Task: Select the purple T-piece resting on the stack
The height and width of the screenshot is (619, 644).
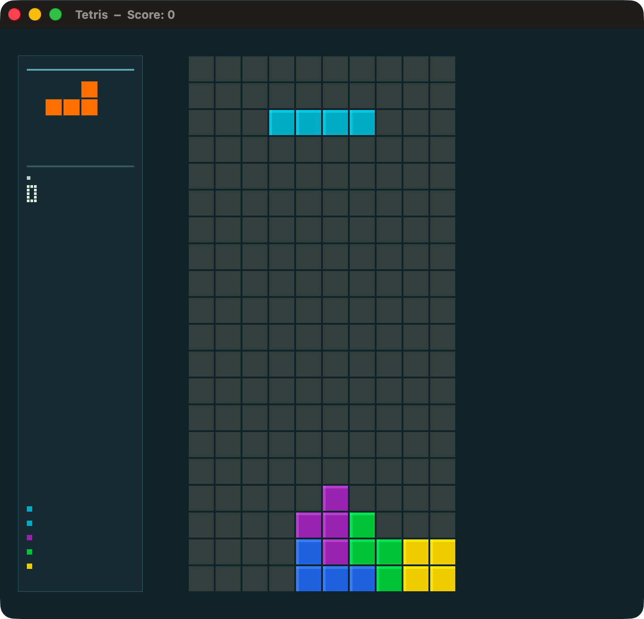Action: coord(335,524)
